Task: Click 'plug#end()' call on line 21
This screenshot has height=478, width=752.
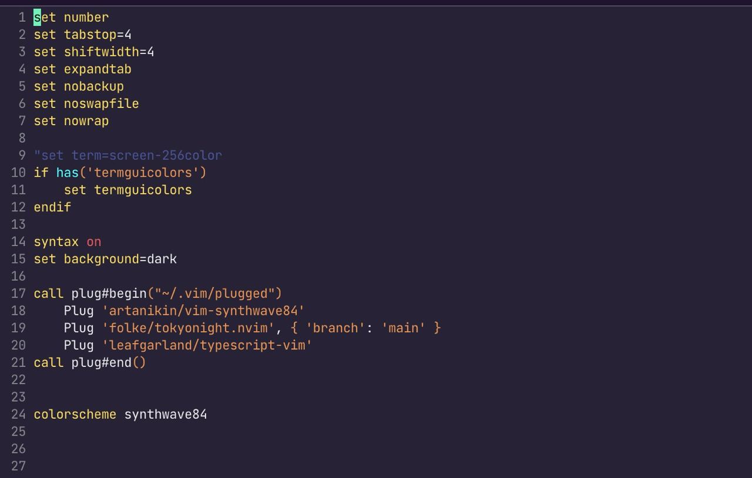Action: point(109,362)
